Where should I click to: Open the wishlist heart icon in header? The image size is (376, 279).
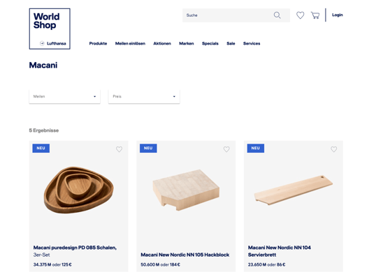(x=301, y=15)
